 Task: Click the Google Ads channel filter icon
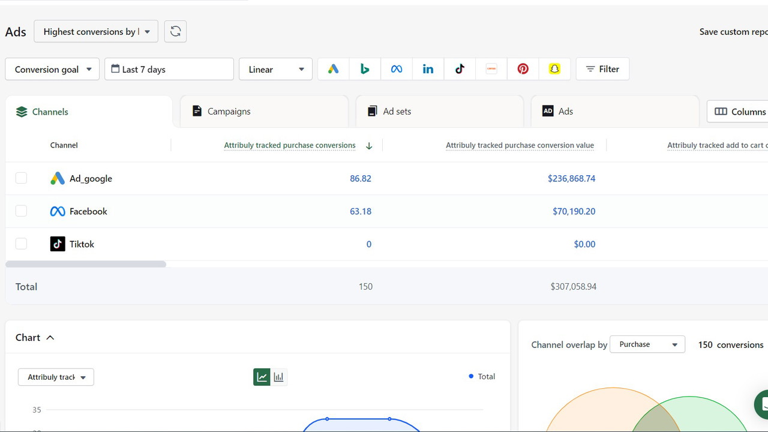(333, 69)
